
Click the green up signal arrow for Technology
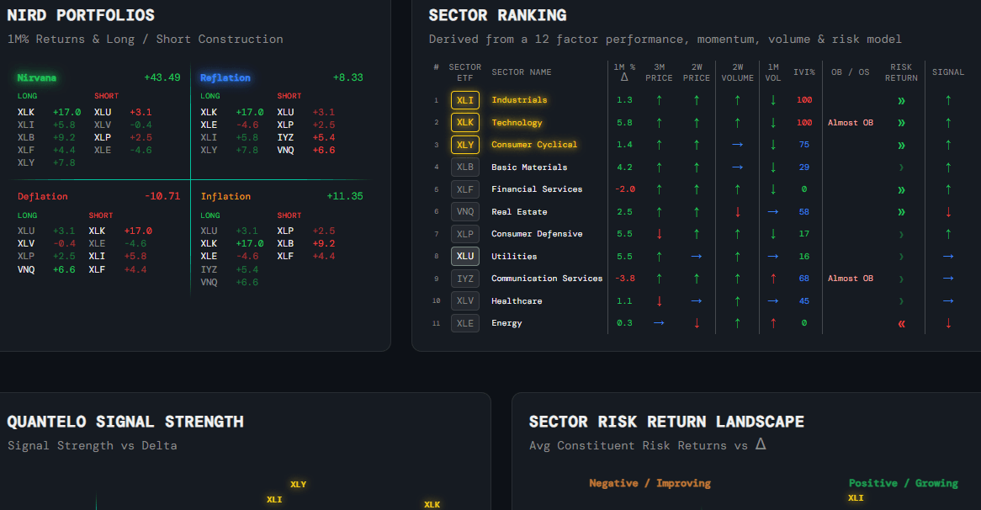[948, 122]
